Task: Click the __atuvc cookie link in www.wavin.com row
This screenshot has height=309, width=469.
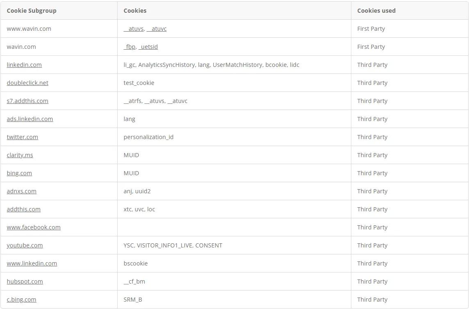Action: coord(157,29)
